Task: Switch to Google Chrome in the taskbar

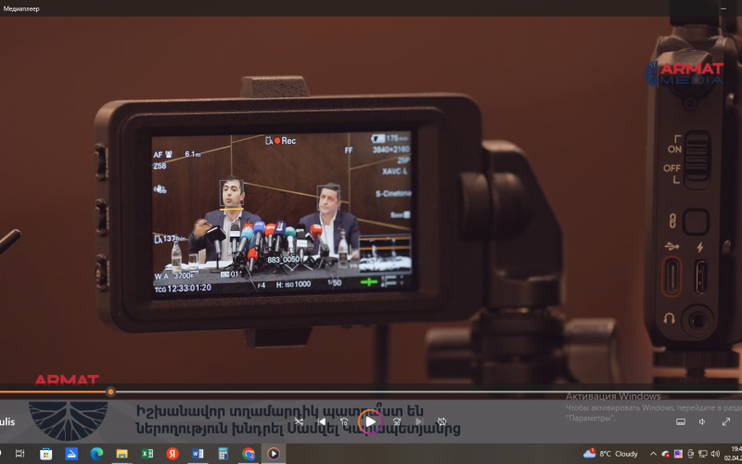Action: click(248, 454)
